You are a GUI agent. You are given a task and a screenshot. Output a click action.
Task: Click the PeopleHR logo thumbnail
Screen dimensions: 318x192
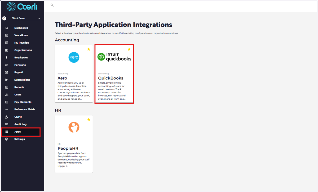[74, 127]
